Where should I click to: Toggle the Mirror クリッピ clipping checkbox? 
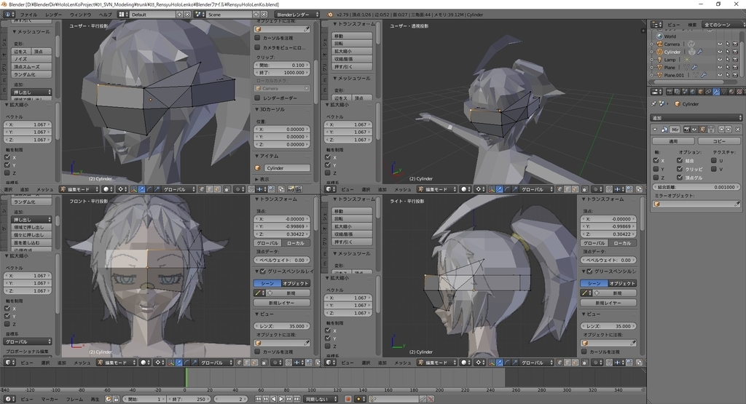pos(680,169)
